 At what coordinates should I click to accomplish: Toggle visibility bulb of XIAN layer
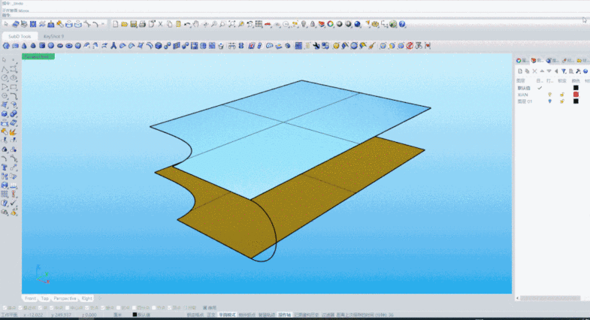tap(549, 95)
